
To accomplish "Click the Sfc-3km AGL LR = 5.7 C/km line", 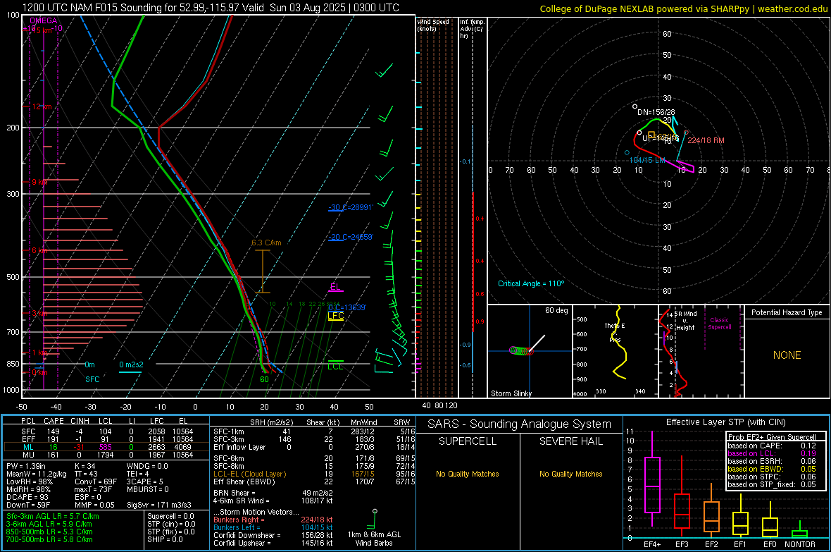I will click(x=53, y=516).
